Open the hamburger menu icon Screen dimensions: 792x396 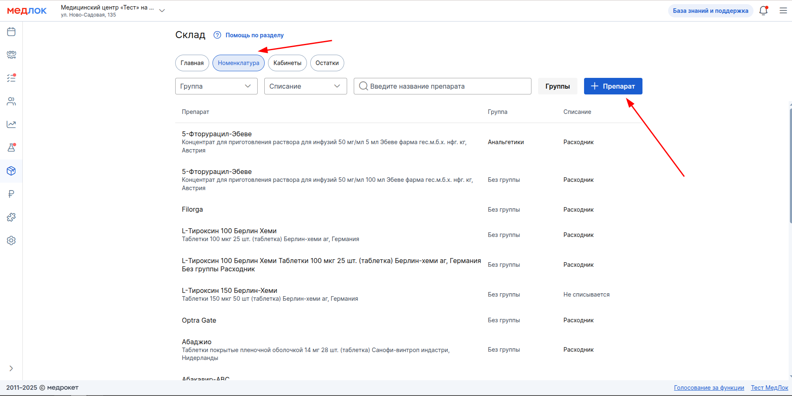pyautogui.click(x=783, y=11)
